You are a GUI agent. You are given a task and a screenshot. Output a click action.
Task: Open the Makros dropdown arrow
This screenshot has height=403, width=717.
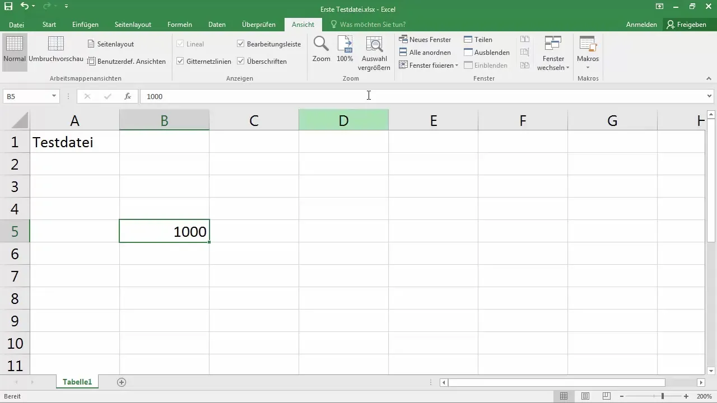point(588,68)
